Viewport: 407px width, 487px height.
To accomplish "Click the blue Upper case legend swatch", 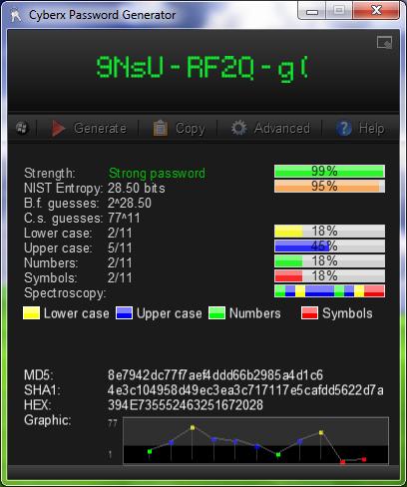I will [124, 313].
